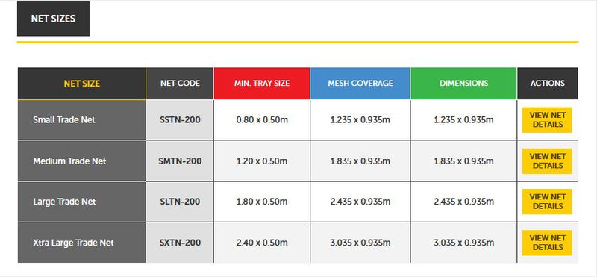View net details for Small Trade Net

(547, 120)
